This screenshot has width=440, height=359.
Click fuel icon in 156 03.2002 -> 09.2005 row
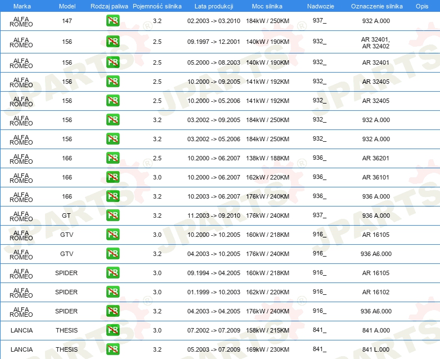tap(113, 120)
